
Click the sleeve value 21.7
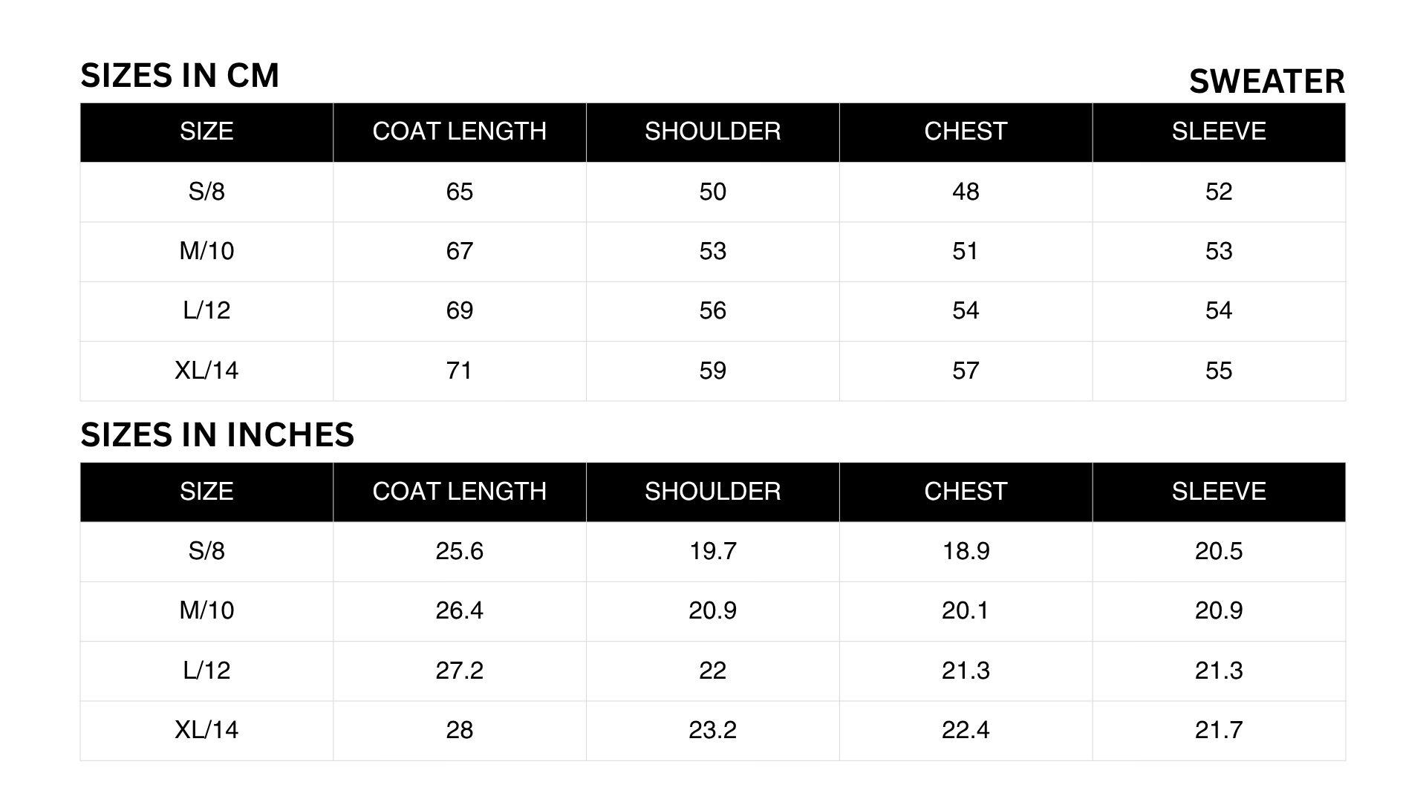tap(1218, 730)
